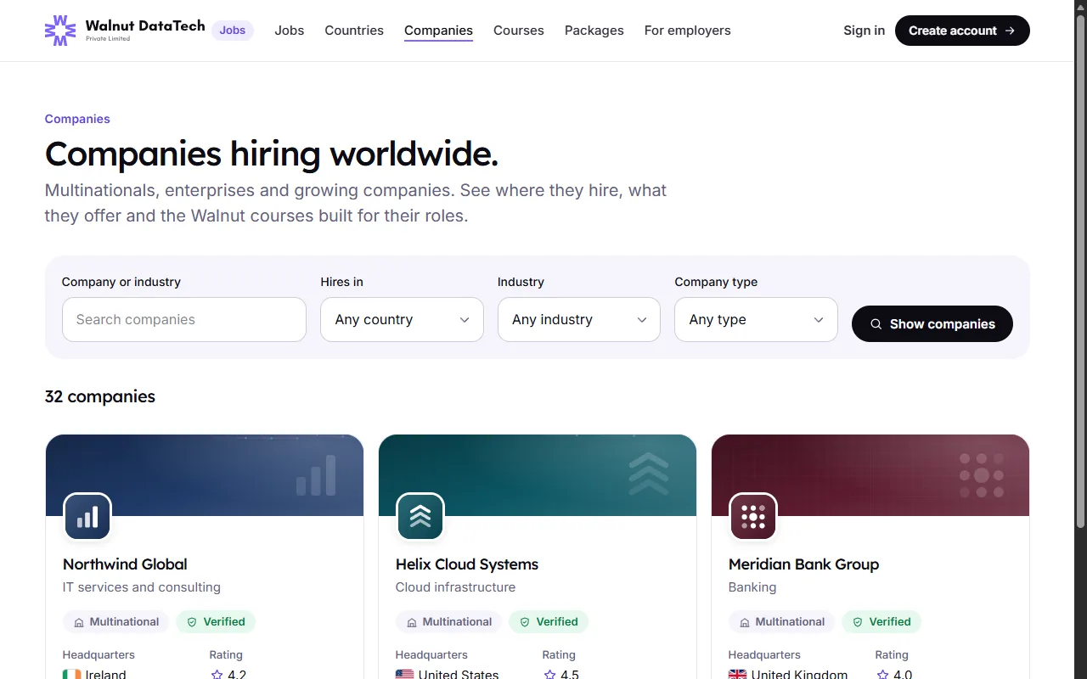Click Meridian Bank Group Verified shield badge

point(881,622)
